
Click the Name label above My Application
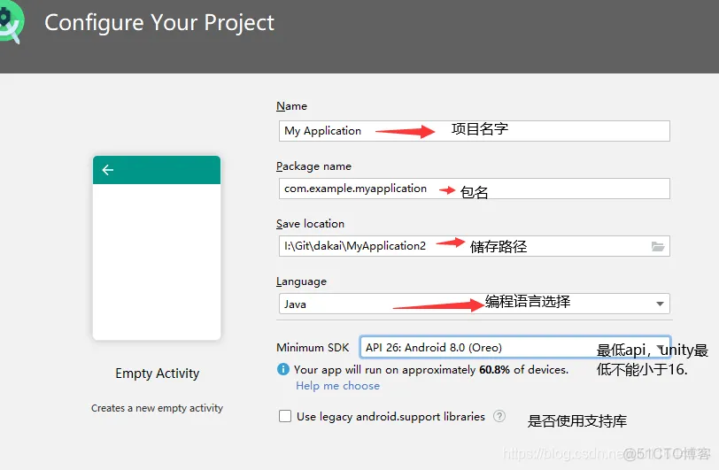click(291, 106)
